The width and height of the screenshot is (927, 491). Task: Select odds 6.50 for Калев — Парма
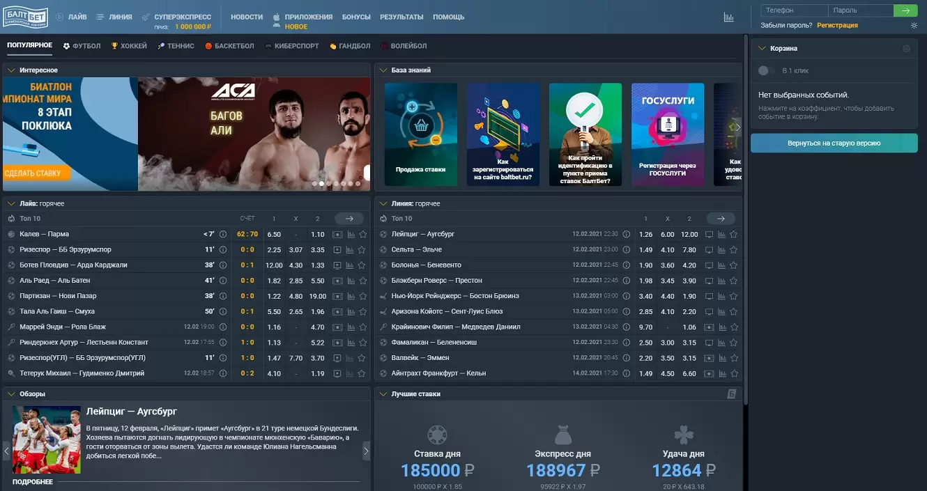274,234
